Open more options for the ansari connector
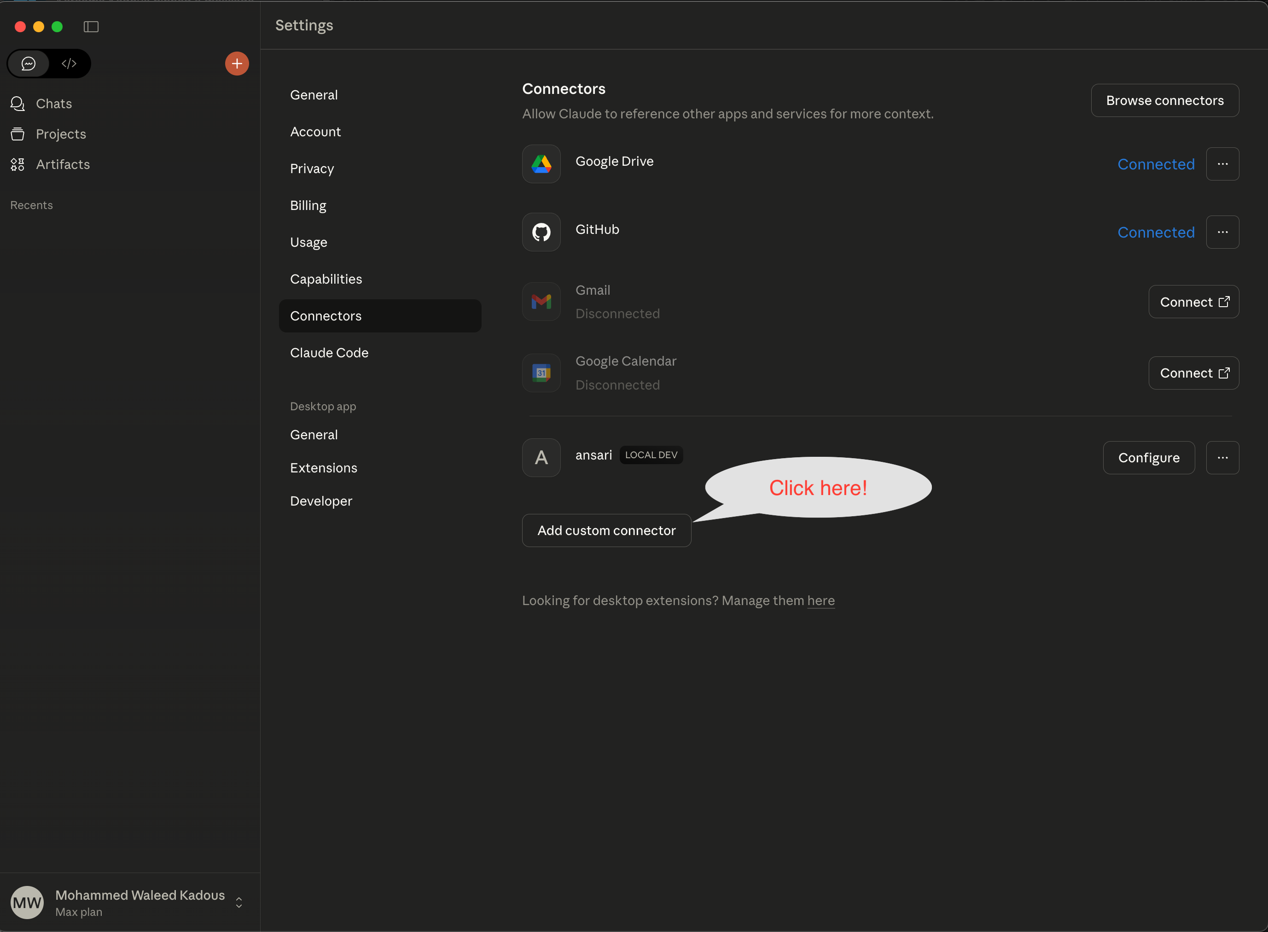Image resolution: width=1268 pixels, height=932 pixels. (x=1222, y=458)
